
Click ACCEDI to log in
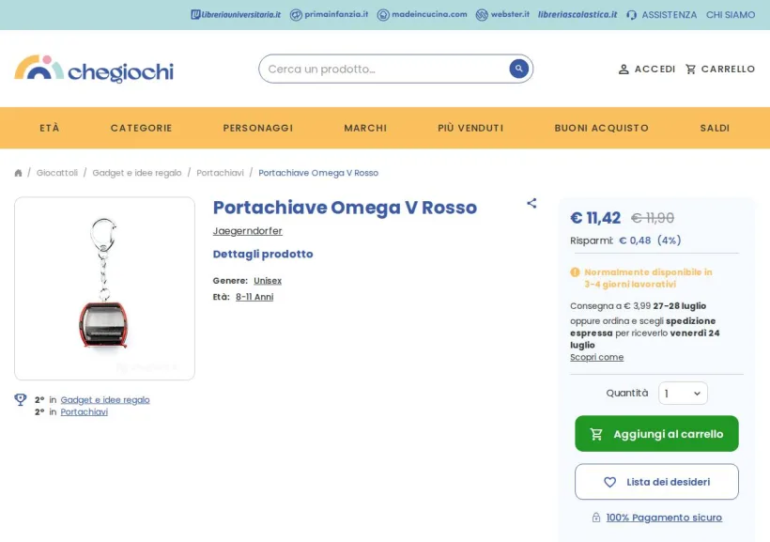point(655,70)
